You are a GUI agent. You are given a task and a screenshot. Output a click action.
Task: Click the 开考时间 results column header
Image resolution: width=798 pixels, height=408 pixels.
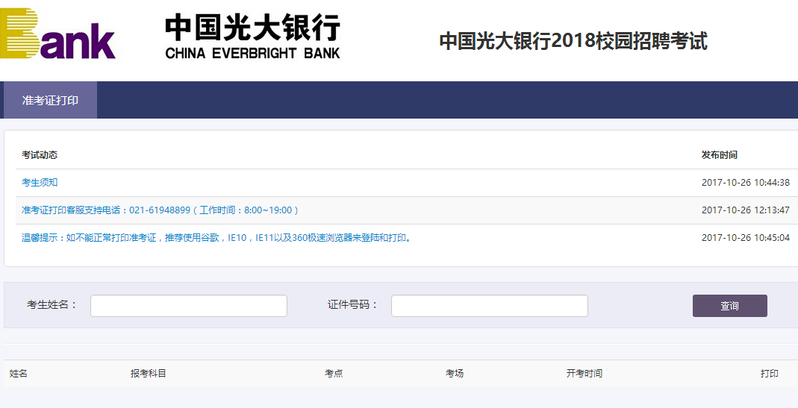point(585,374)
